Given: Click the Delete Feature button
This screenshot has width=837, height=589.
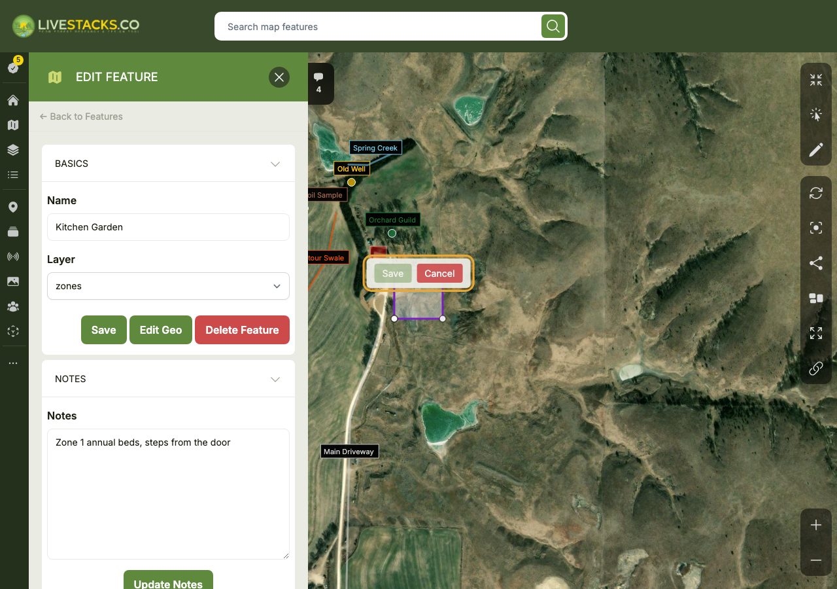Looking at the screenshot, I should pyautogui.click(x=242, y=330).
